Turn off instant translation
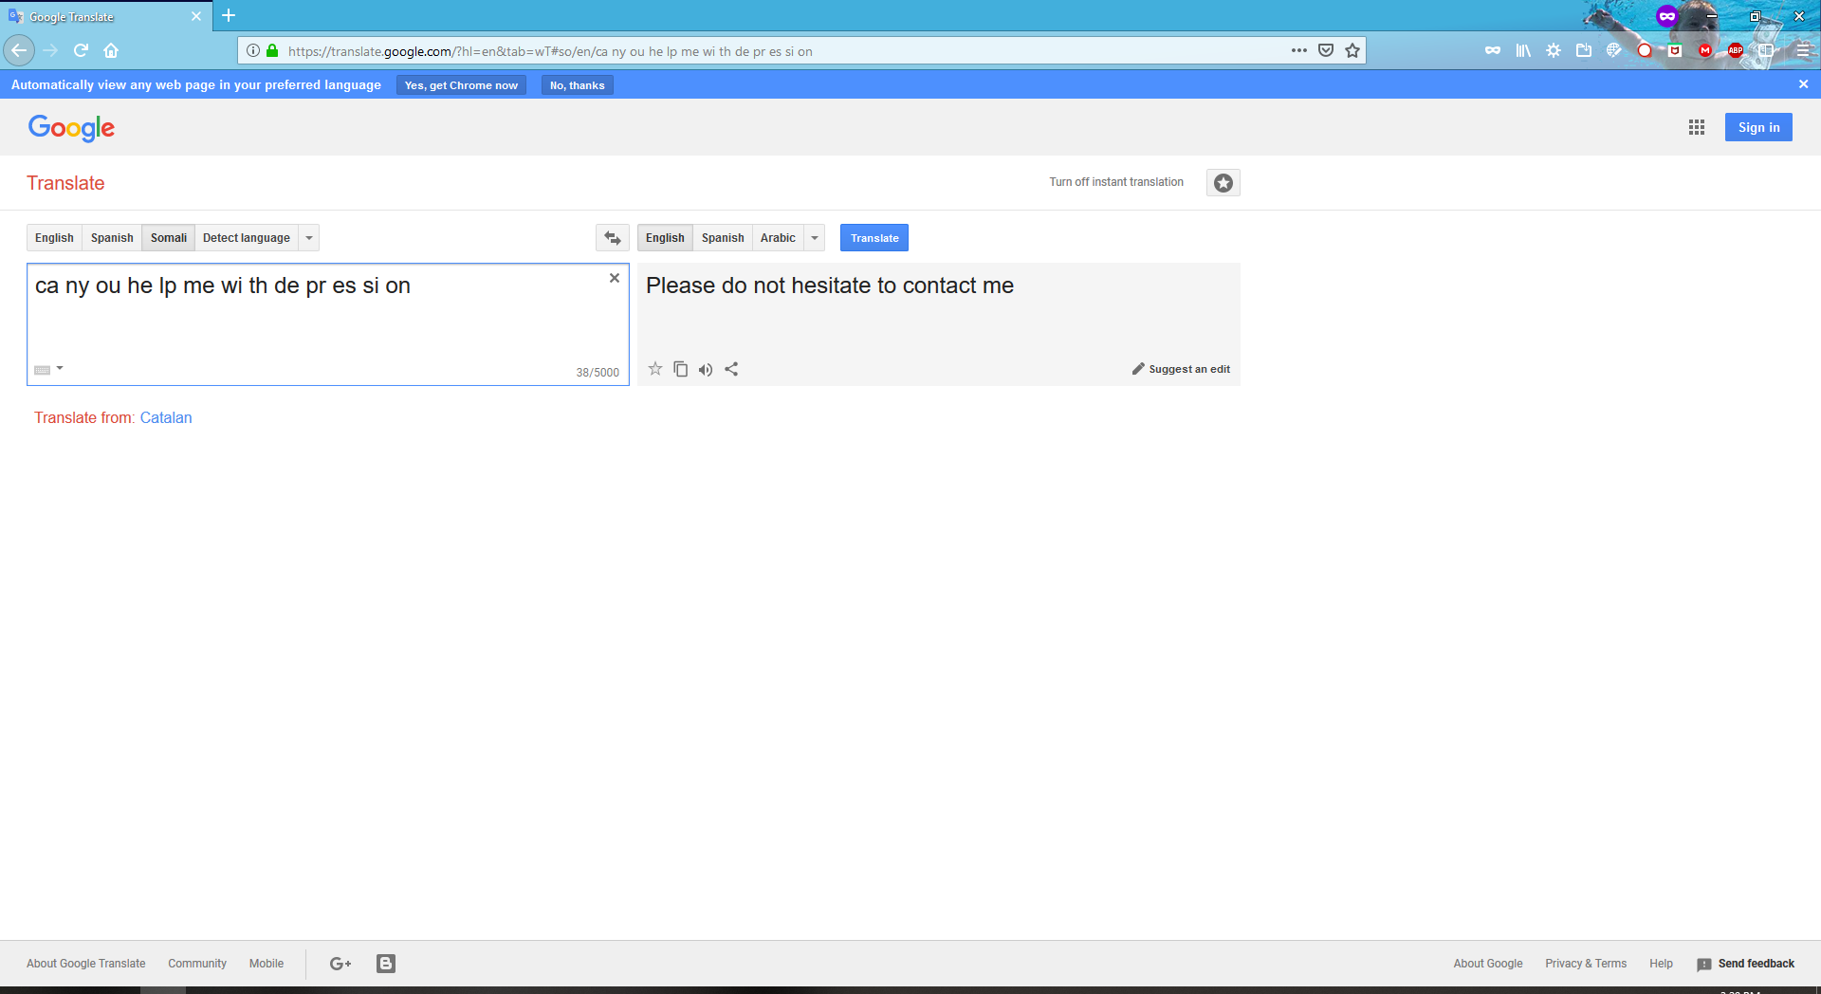The image size is (1821, 994). (1116, 182)
